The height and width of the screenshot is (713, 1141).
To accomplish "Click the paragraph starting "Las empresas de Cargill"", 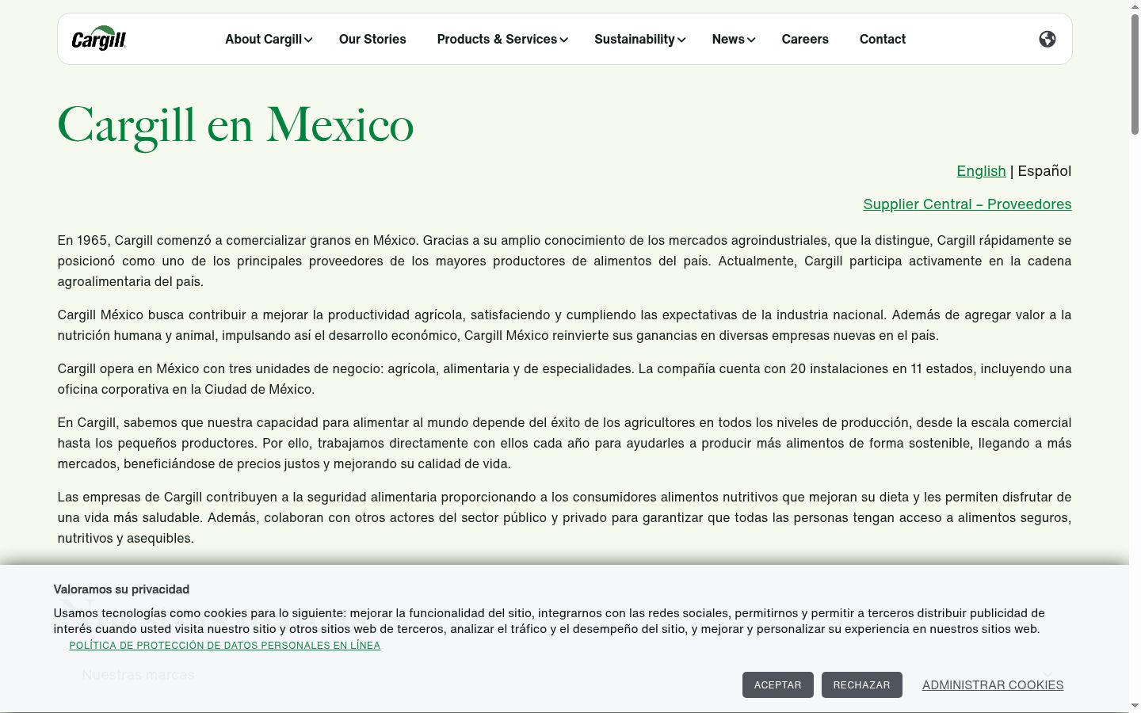I will (564, 517).
